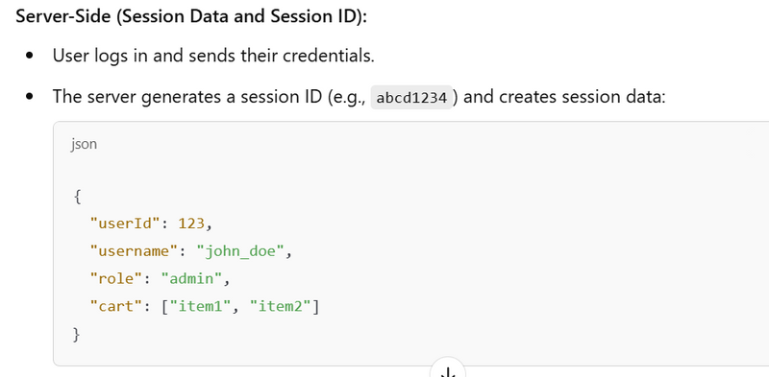
Task: Click the 'User logs in' bullet sentence
Action: tap(213, 56)
